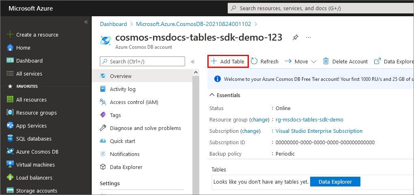
Task: Click the Create a resource plus icon
Action: pos(10,35)
